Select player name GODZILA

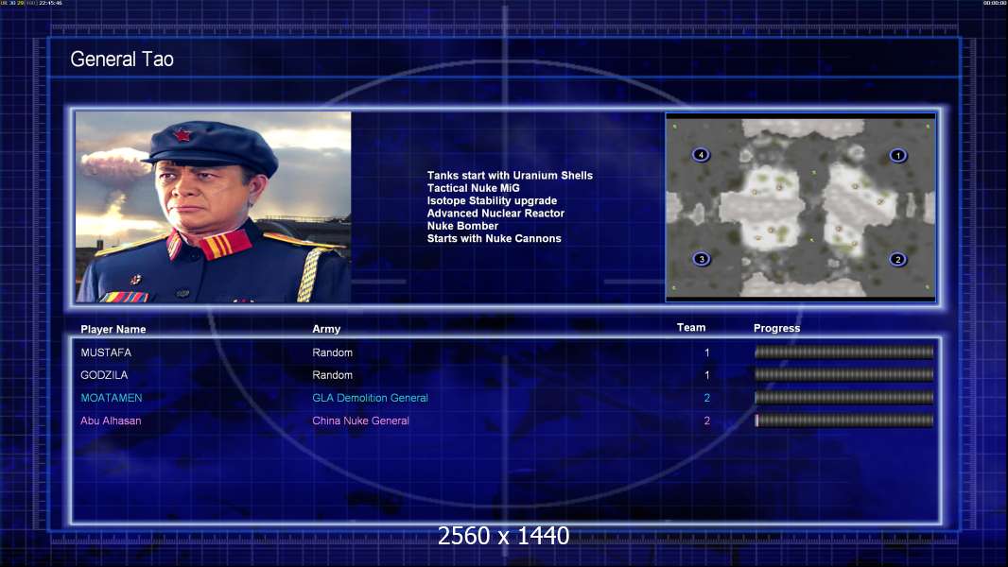(104, 375)
